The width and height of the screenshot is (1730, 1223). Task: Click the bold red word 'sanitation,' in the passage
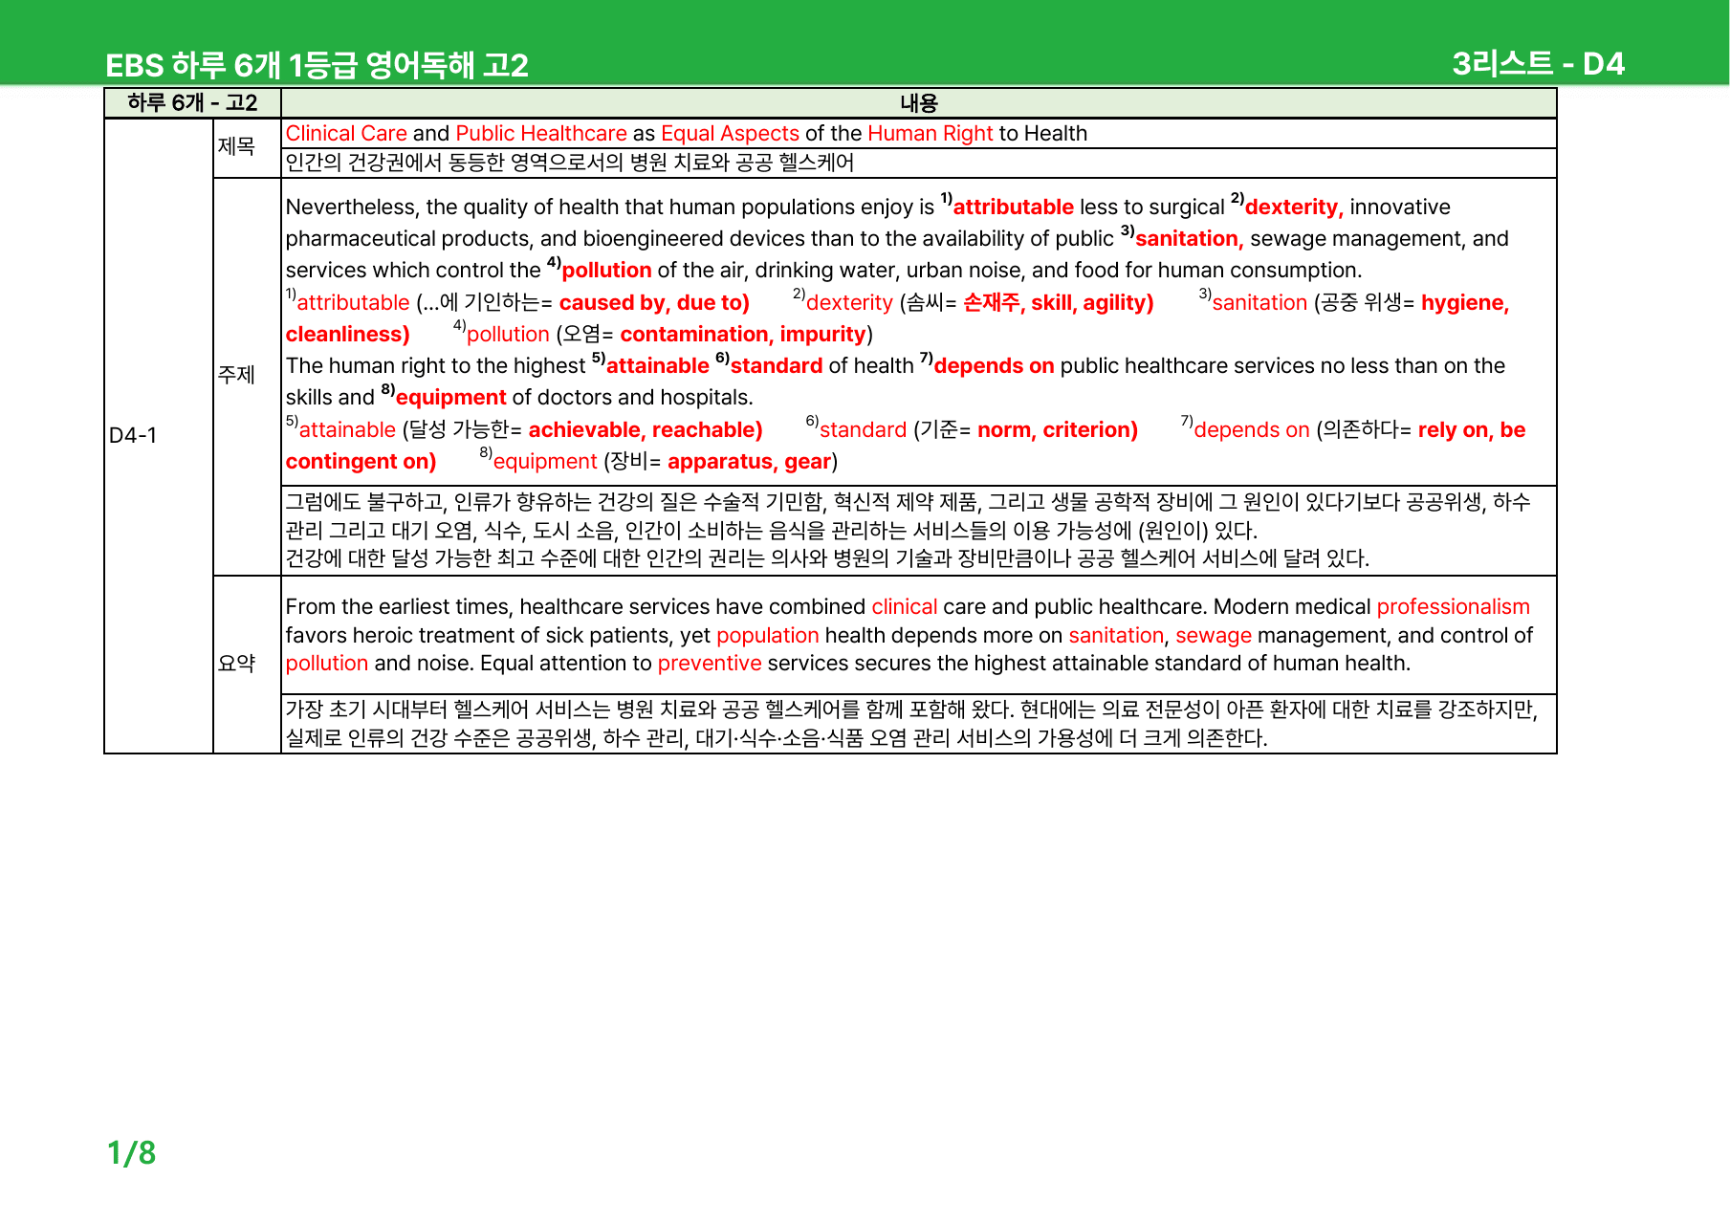coord(1189,238)
